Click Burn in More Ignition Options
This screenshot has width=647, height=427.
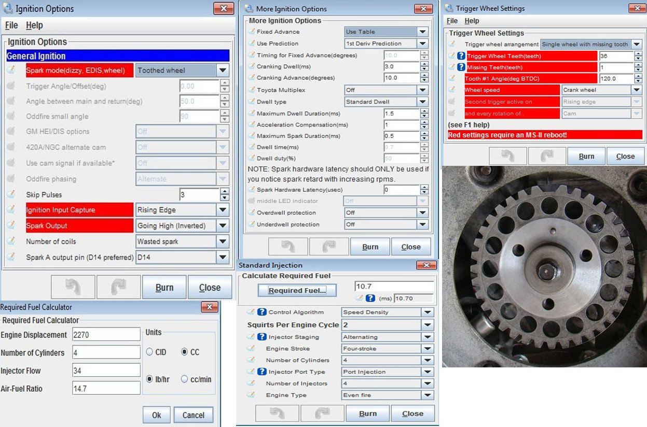click(x=370, y=247)
